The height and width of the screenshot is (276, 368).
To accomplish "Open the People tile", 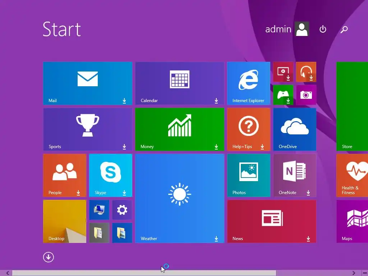I will [65, 175].
